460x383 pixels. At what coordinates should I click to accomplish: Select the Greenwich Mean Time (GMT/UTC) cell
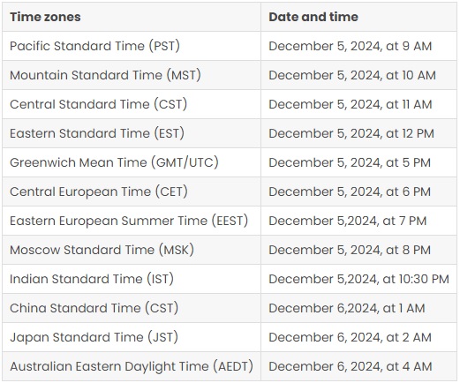pos(132,162)
